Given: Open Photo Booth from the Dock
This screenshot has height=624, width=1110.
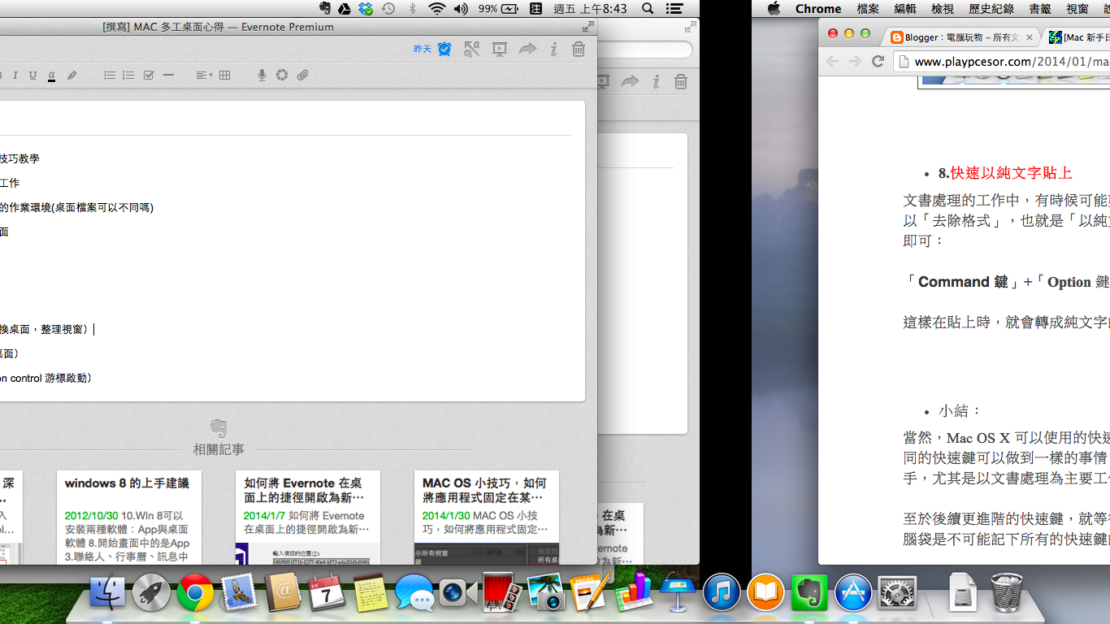Looking at the screenshot, I should tap(502, 592).
